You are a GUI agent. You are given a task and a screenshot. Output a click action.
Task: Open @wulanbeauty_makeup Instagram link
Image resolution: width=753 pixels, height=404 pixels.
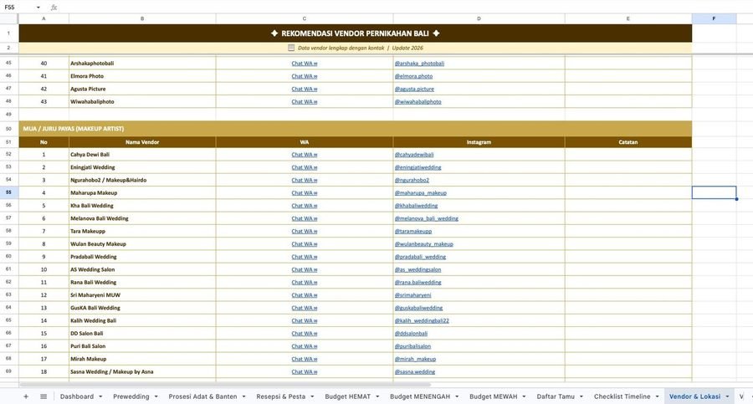[423, 244]
